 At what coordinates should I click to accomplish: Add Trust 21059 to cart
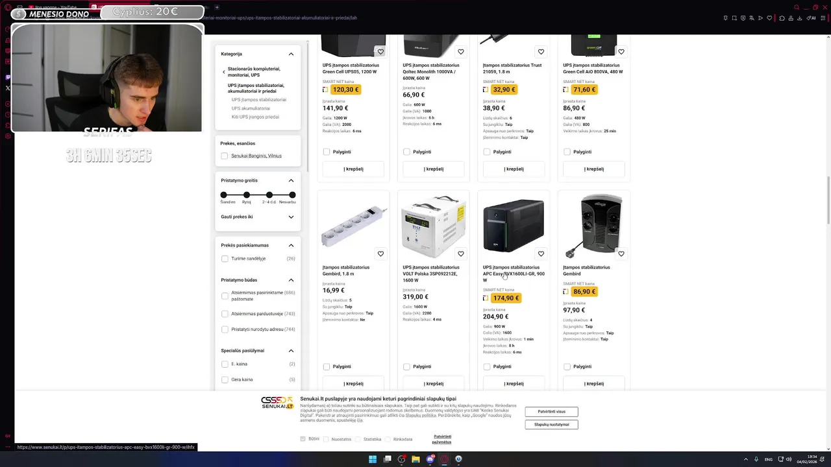click(514, 169)
